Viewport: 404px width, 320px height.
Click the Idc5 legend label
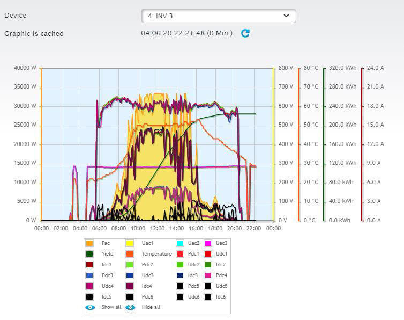(x=107, y=297)
